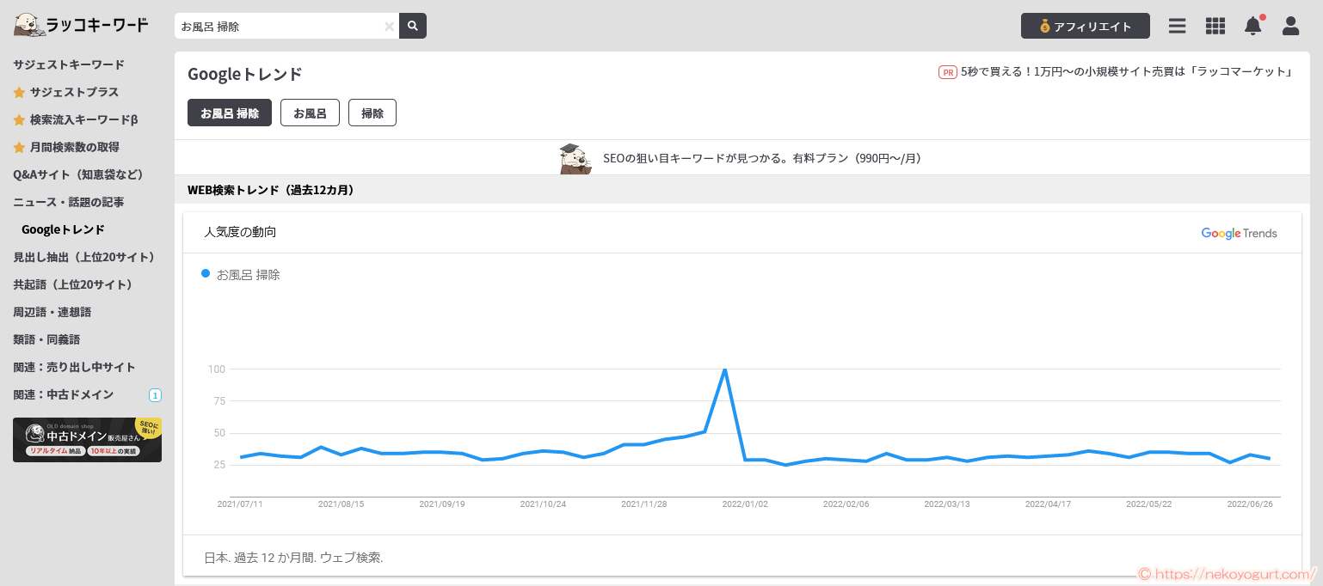Viewport: 1323px width, 586px height.
Task: Open サジェストキーワード in the sidebar
Action: (69, 64)
